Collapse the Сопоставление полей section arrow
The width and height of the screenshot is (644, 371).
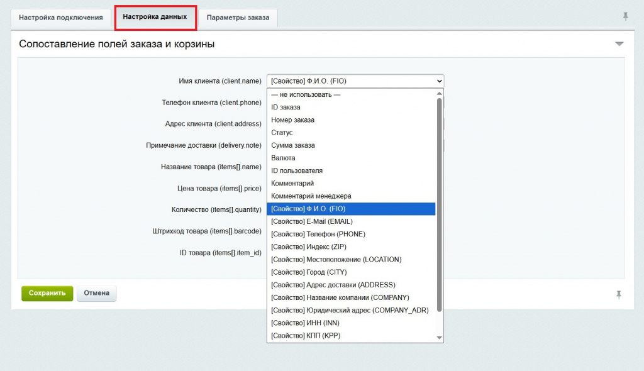(619, 44)
